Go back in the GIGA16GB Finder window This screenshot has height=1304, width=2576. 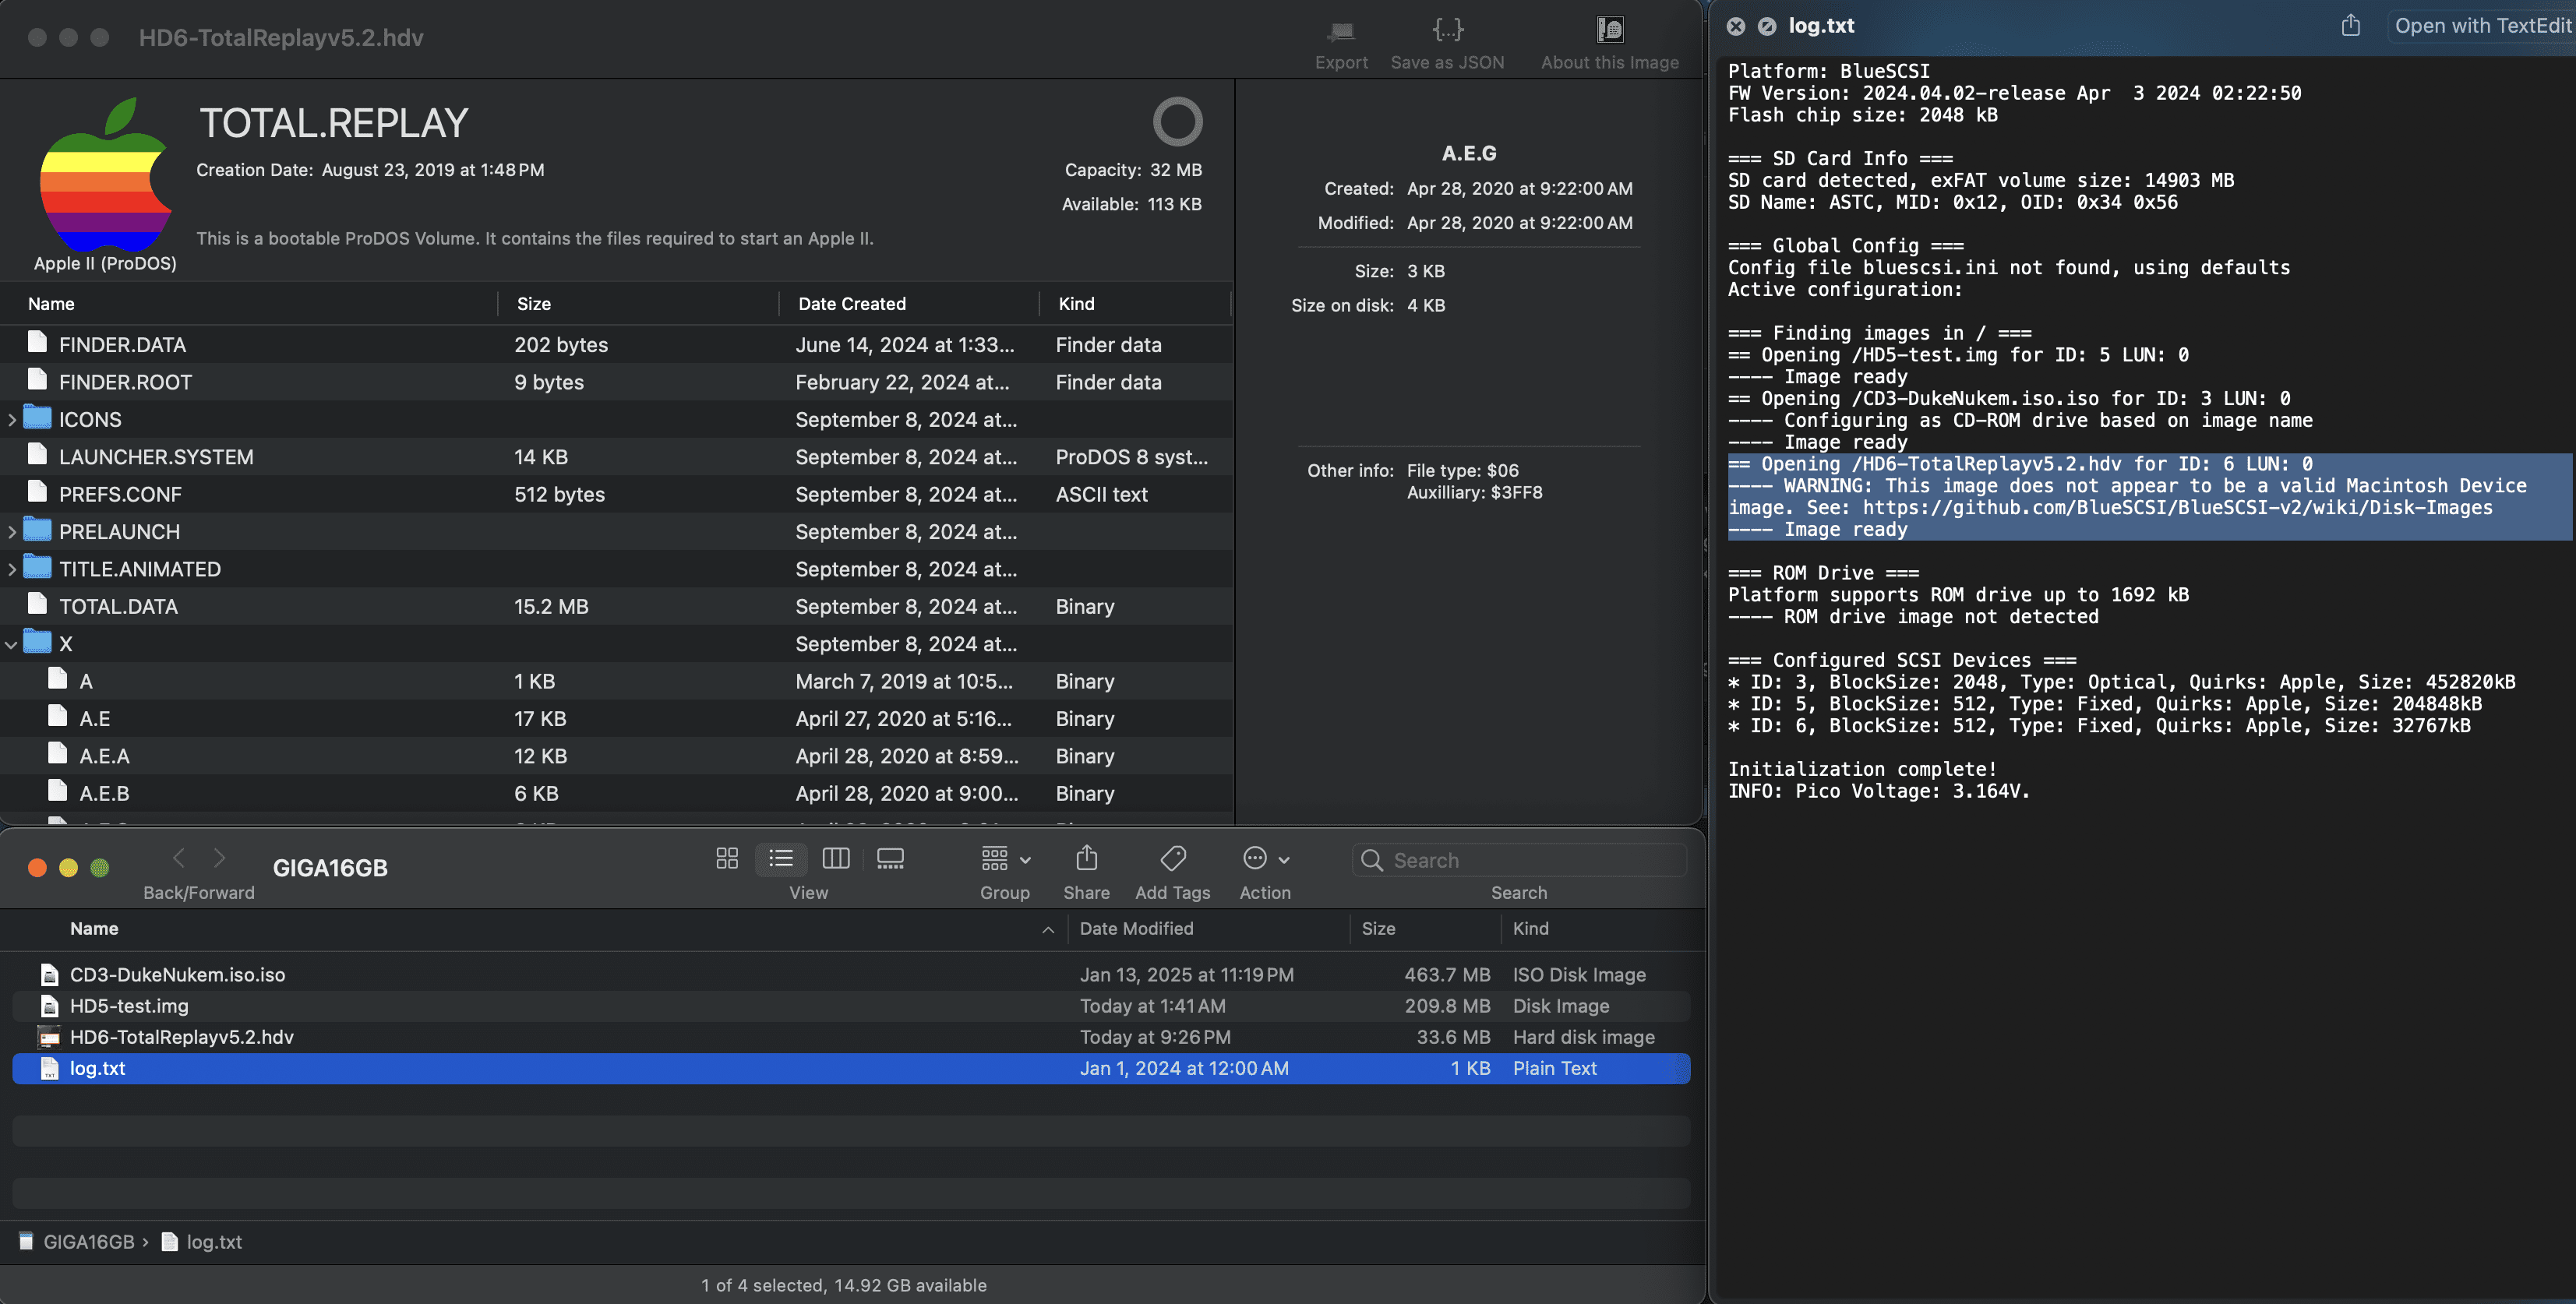tap(179, 858)
